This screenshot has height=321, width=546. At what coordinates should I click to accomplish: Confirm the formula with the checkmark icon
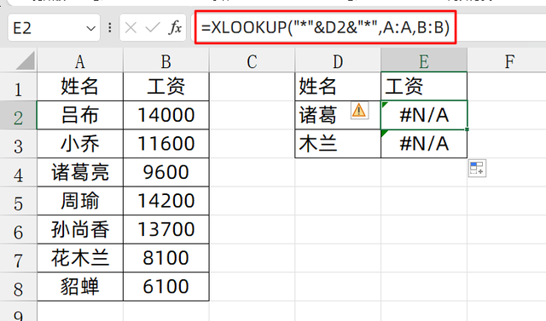[x=153, y=27]
